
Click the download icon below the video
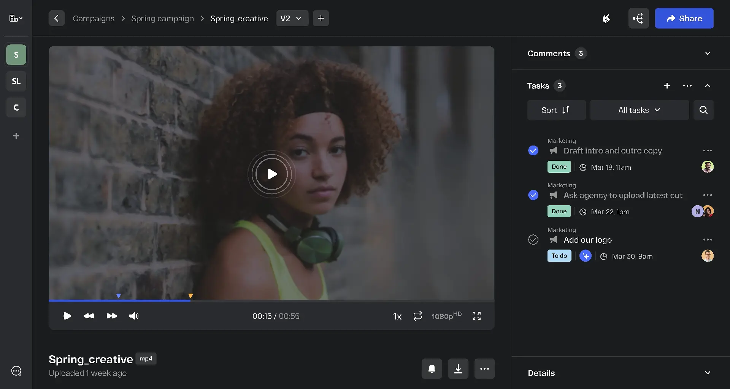458,368
